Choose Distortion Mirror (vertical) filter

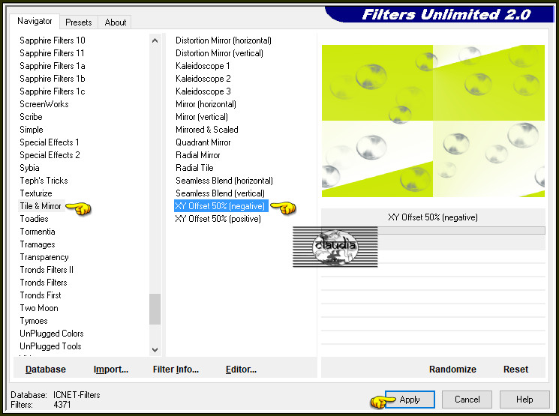(x=219, y=53)
